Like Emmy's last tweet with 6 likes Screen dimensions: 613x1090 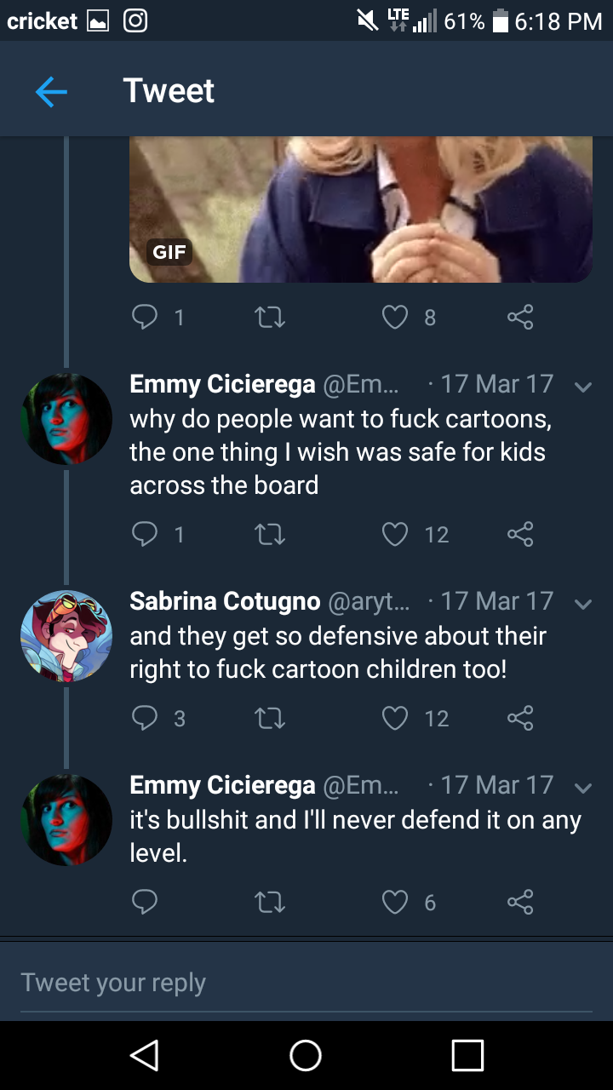pyautogui.click(x=395, y=902)
